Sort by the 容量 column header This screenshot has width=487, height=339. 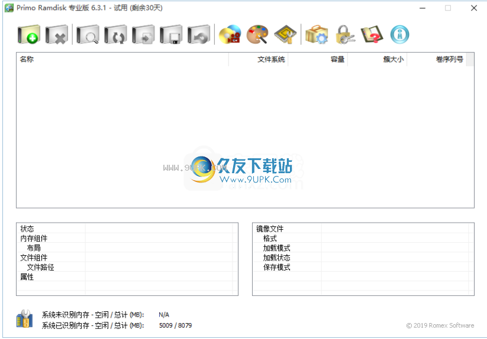[318, 59]
